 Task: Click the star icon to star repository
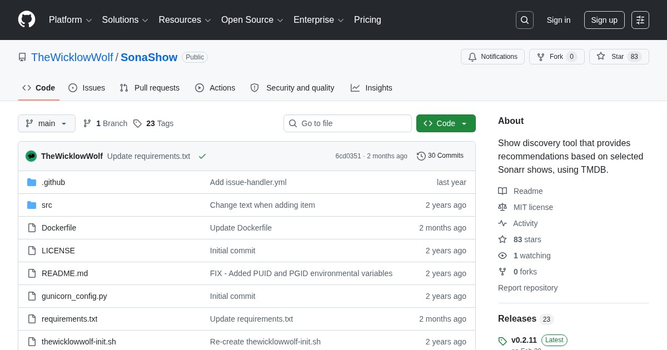pos(601,56)
